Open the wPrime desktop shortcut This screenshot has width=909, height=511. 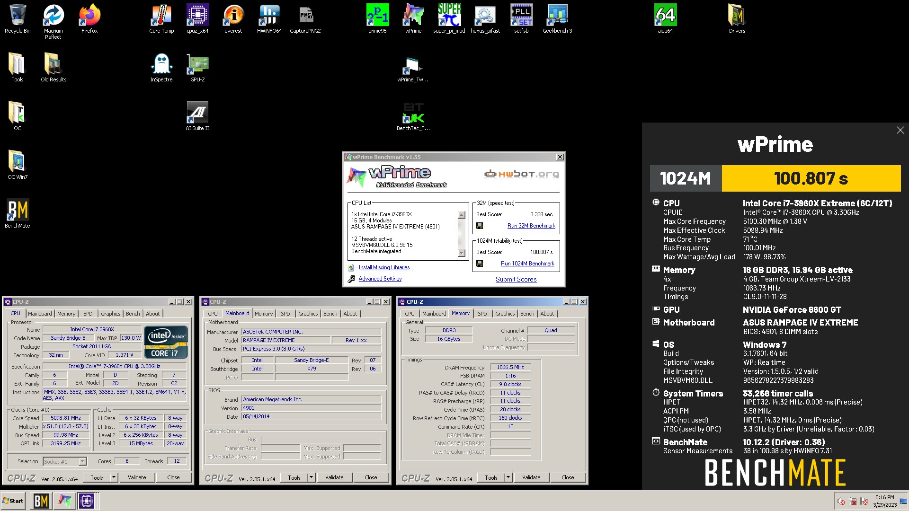(413, 19)
